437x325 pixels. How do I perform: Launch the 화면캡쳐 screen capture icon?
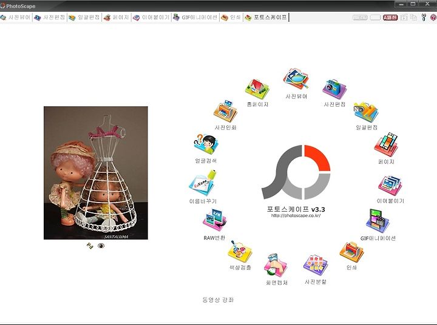click(x=276, y=264)
